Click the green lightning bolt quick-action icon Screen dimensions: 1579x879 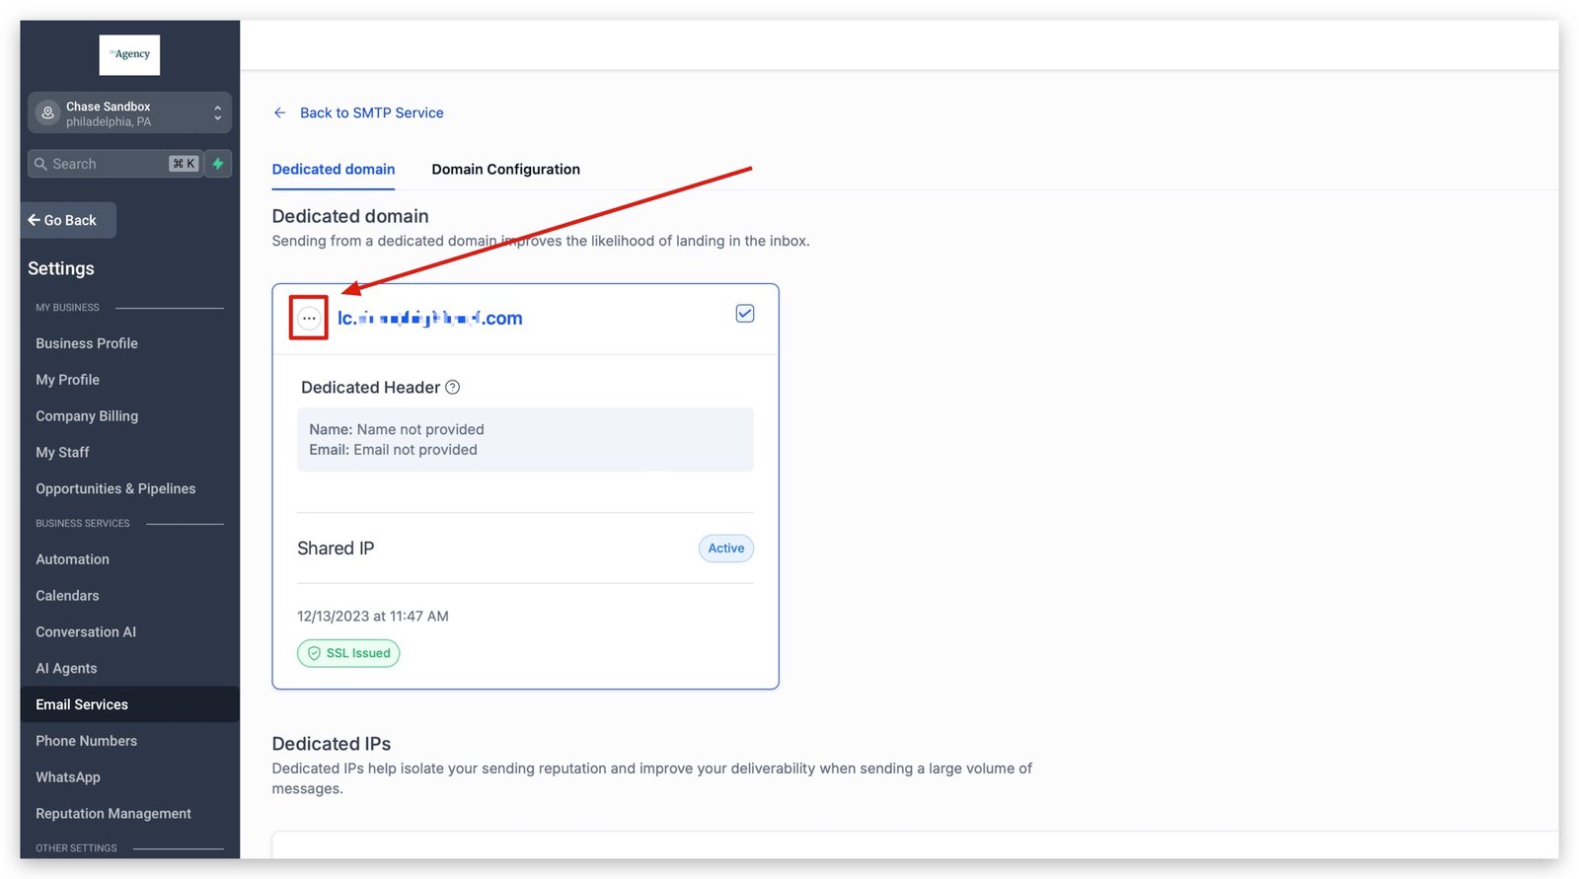(x=218, y=164)
